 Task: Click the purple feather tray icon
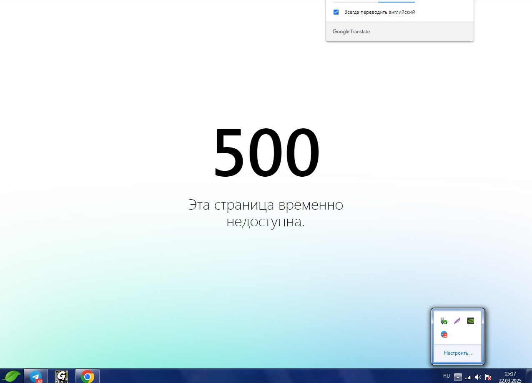[x=457, y=321]
